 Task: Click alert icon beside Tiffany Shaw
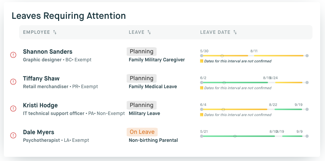13,82
